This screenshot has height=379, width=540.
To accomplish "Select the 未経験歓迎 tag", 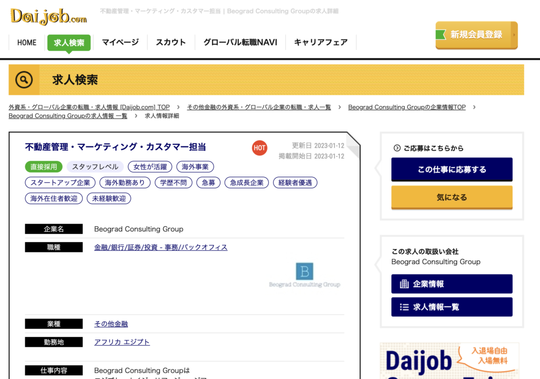I will coord(109,198).
